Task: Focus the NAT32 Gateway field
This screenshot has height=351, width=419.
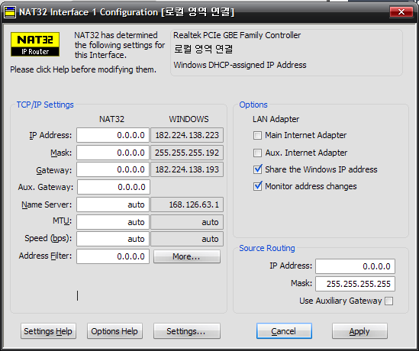Action: pyautogui.click(x=113, y=169)
